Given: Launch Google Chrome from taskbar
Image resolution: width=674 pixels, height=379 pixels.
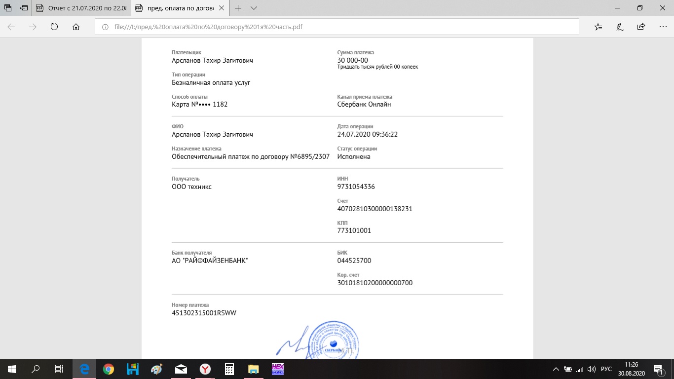Looking at the screenshot, I should (x=109, y=369).
